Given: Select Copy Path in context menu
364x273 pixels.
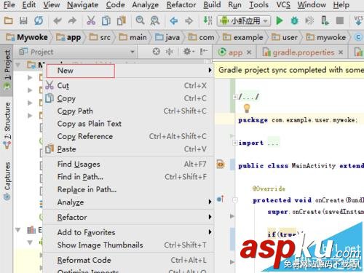Looking at the screenshot, I should 129,111.
